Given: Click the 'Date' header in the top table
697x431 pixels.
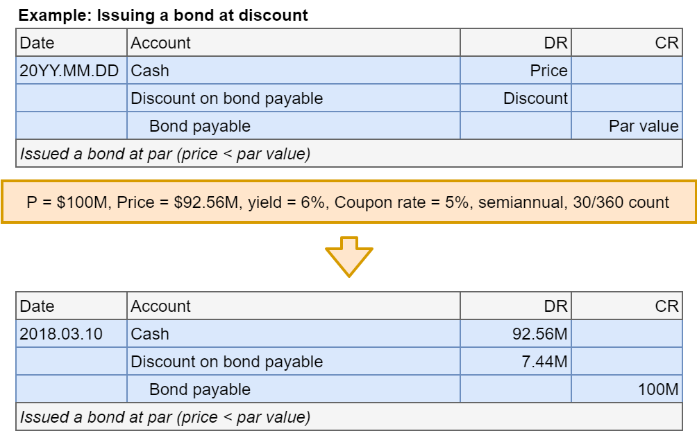Looking at the screenshot, I should coord(71,43).
